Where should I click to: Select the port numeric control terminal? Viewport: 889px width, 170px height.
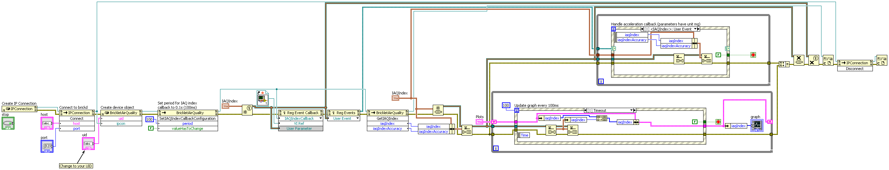pyautogui.click(x=47, y=146)
